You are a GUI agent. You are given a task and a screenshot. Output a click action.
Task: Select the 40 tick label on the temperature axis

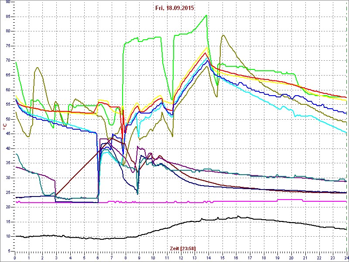tap(7, 148)
